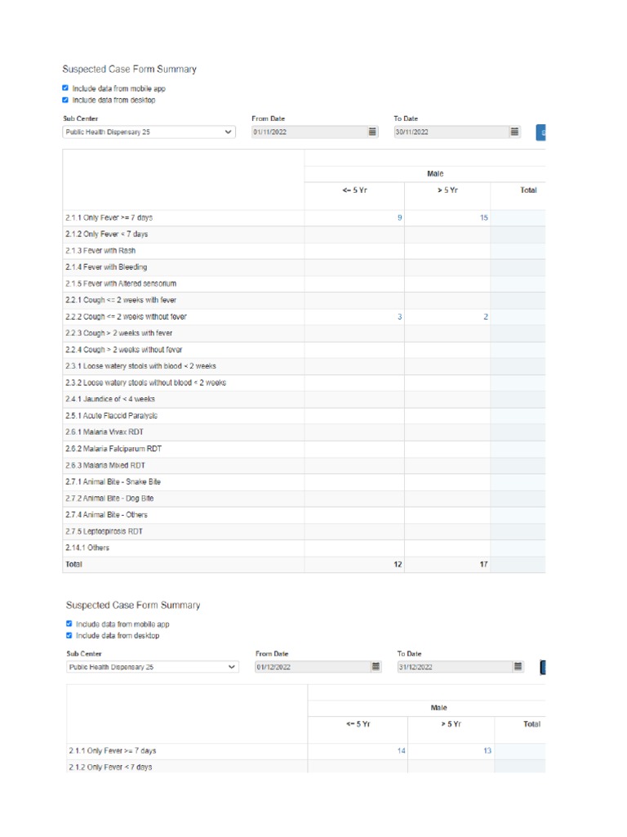Open the count 9 link for Only Fever
627x837 pixels.
pyautogui.click(x=399, y=218)
